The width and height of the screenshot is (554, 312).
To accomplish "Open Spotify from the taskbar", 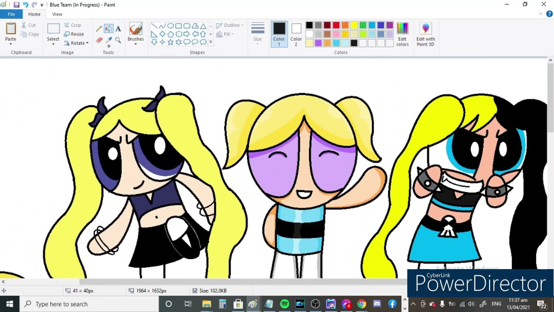I will pos(284,304).
